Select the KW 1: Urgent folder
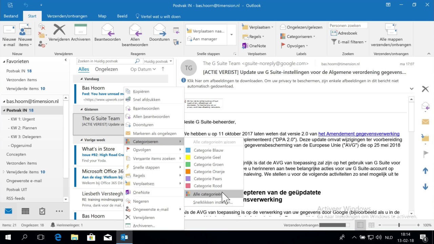Viewport: 434px width, 244px height. click(x=23, y=119)
